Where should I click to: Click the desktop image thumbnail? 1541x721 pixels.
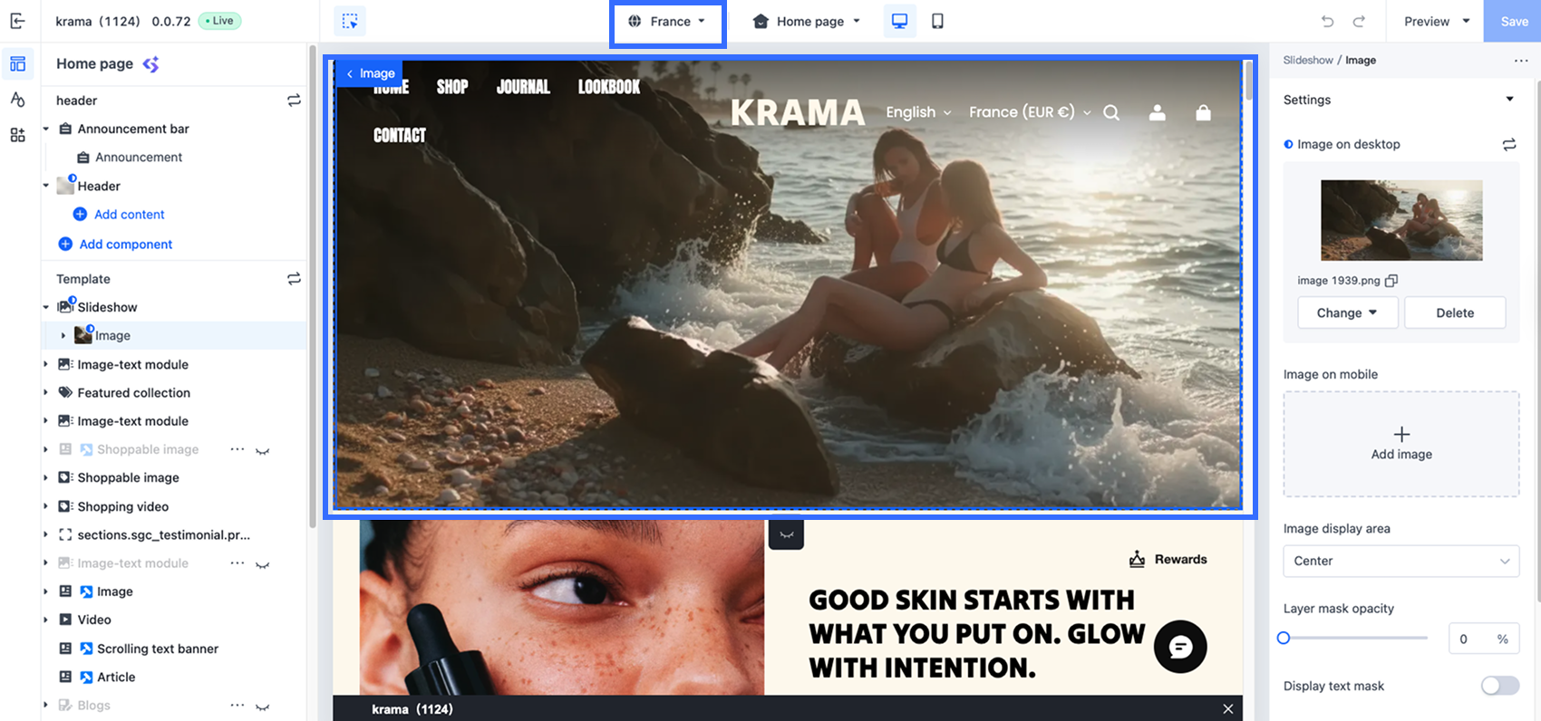pos(1401,220)
